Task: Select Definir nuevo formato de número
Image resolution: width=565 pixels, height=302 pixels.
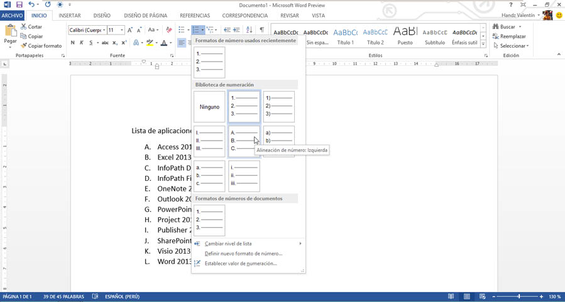Action: click(x=243, y=254)
